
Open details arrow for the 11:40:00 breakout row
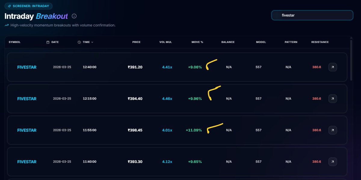click(332, 161)
